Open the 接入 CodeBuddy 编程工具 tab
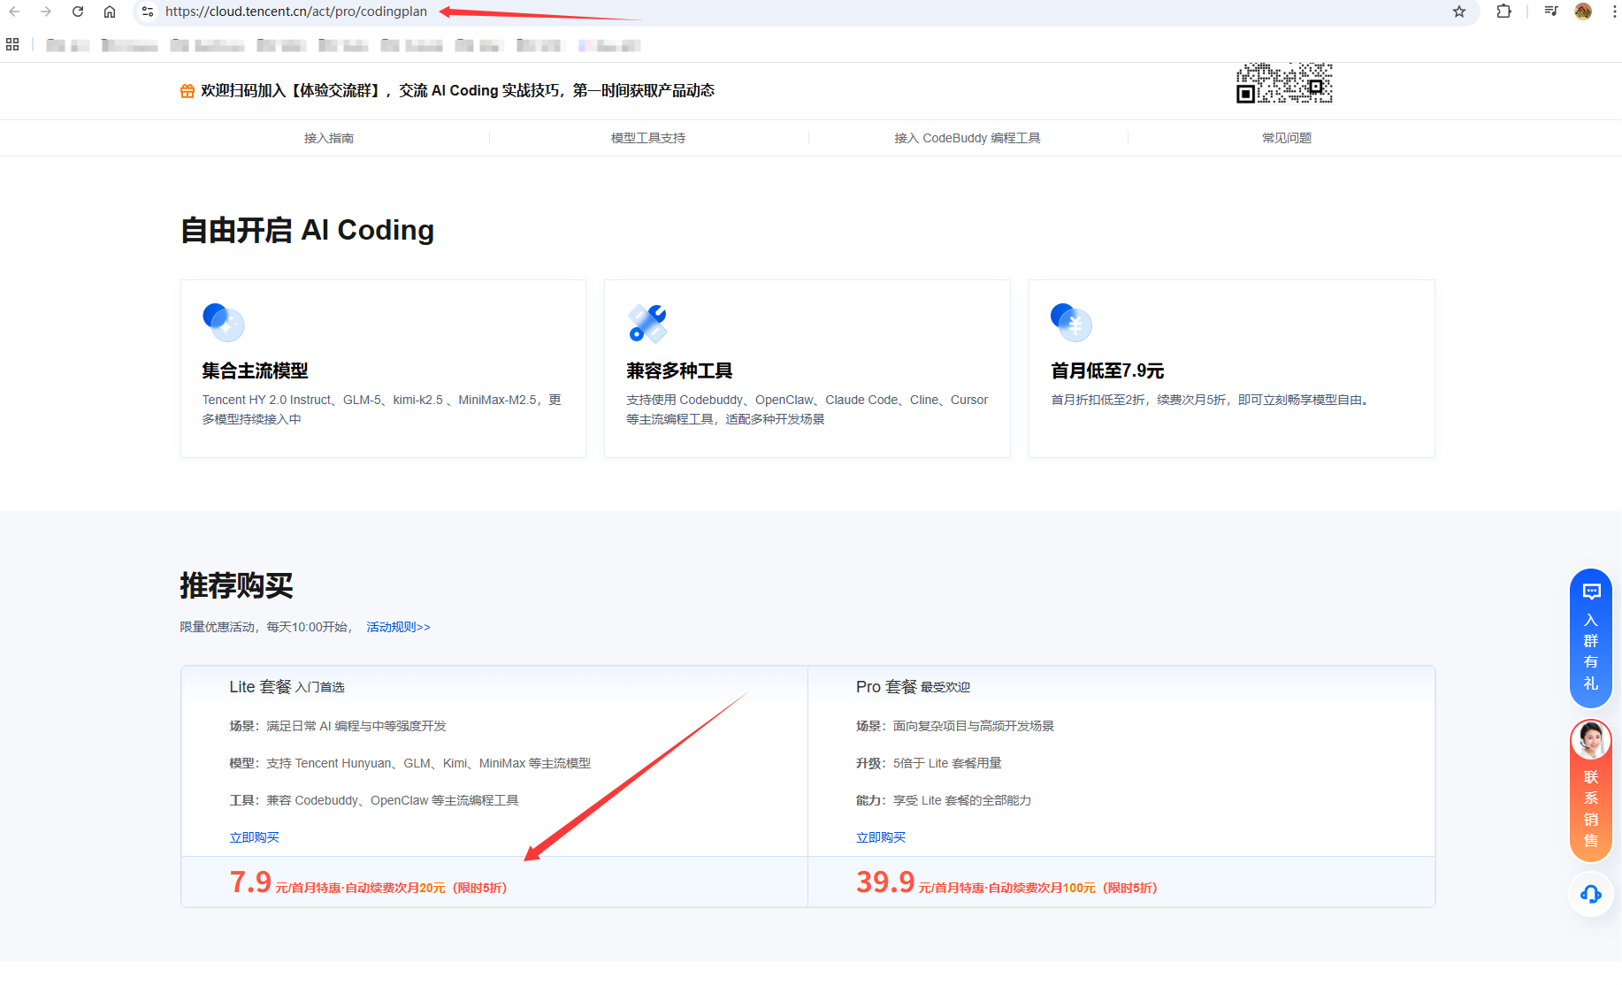The image size is (1622, 985). 967,138
